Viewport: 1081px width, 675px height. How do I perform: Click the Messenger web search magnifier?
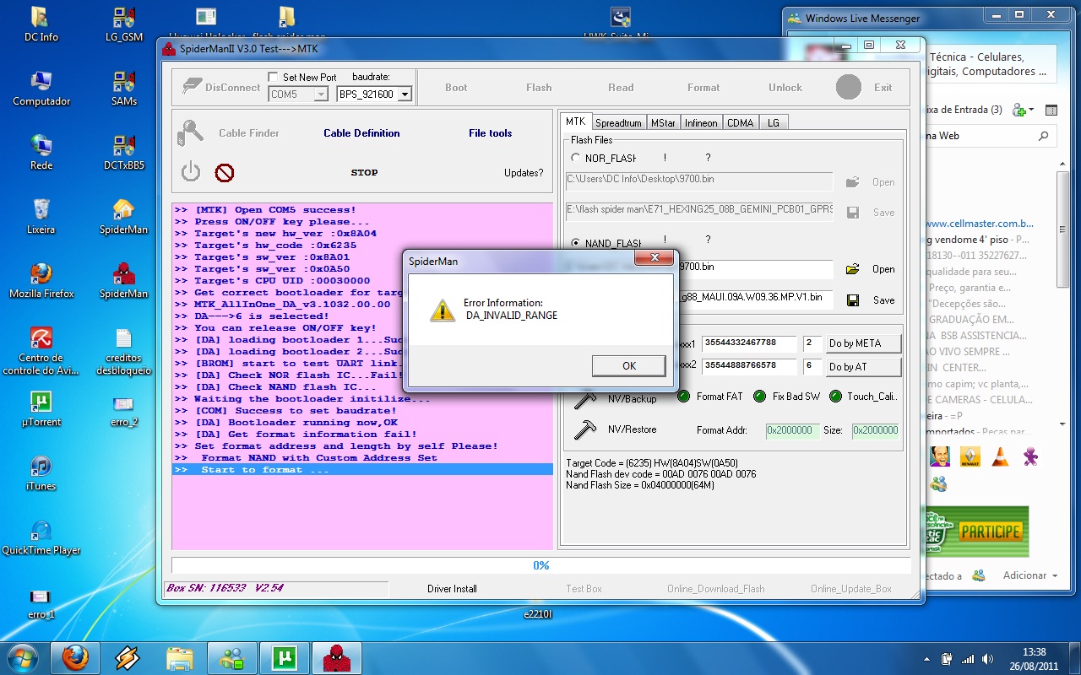pyautogui.click(x=1044, y=136)
